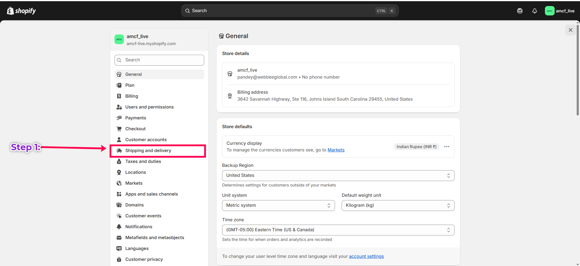This screenshot has height=266, width=580.
Task: Open the notifications bell icon
Action: tap(534, 11)
